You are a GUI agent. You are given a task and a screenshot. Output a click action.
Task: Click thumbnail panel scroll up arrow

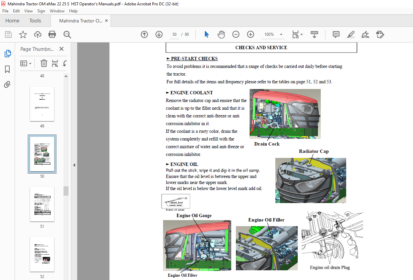click(66, 76)
